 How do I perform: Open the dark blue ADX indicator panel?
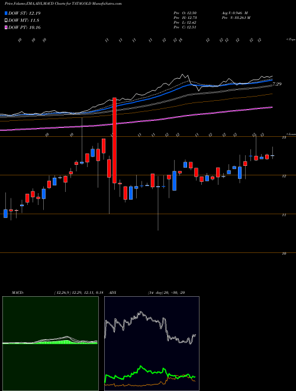pos(152,344)
